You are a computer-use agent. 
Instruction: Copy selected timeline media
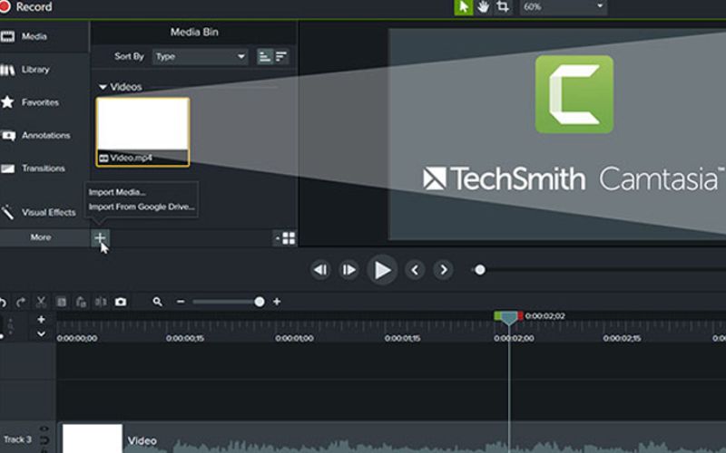(61, 303)
